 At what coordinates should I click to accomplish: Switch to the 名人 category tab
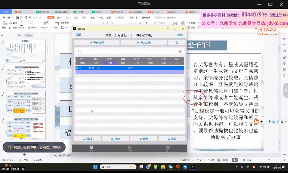click(150, 59)
